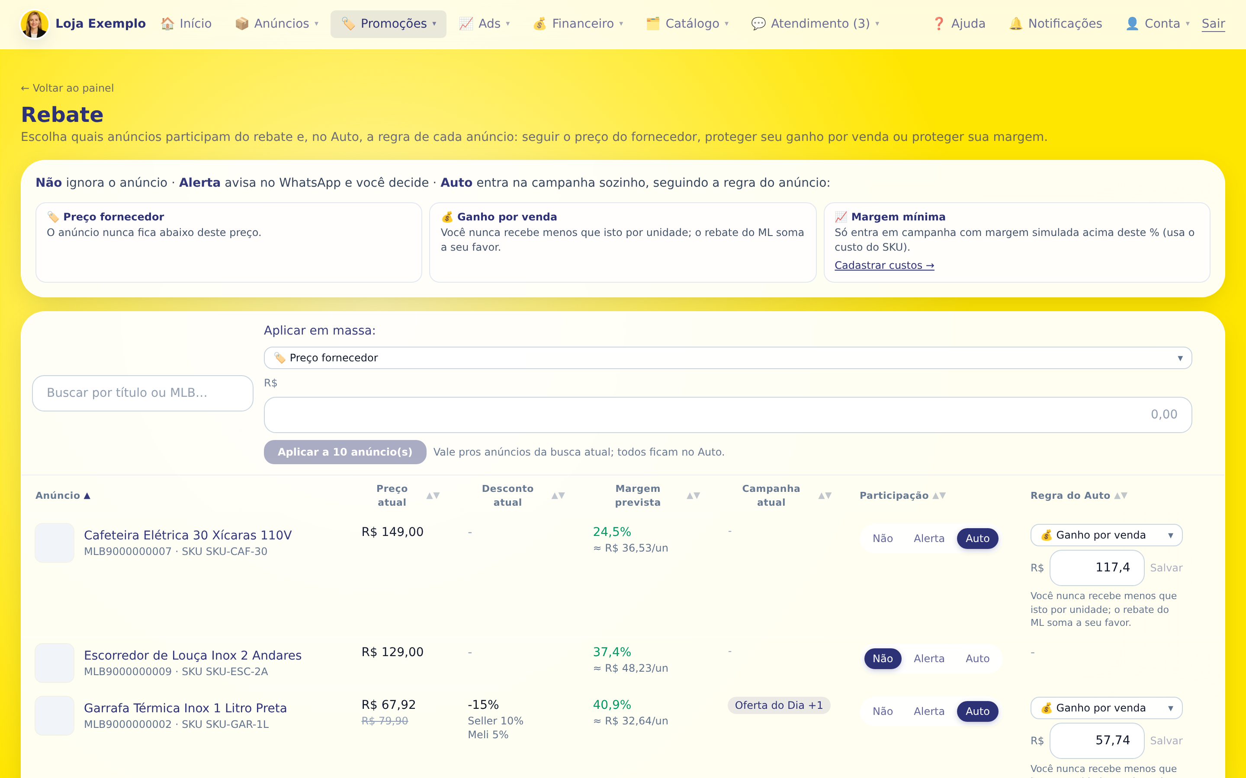Open Notificações bell icon
Screen dimensions: 1246x778
click(x=1015, y=24)
